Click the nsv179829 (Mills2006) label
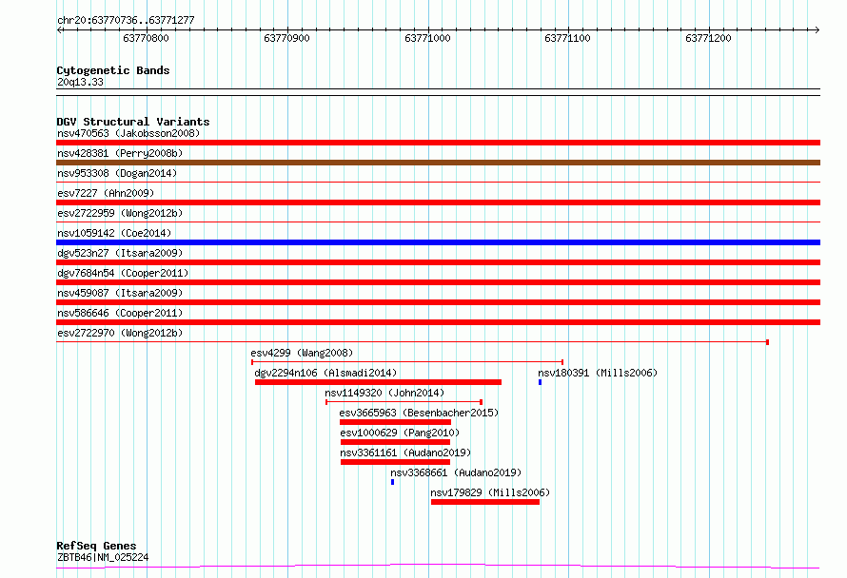Image resolution: width=847 pixels, height=578 pixels. [490, 492]
